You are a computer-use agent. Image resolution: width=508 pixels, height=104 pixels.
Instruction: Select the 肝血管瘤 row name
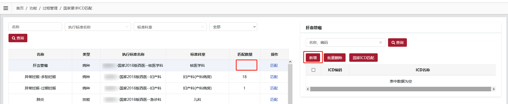(40, 65)
